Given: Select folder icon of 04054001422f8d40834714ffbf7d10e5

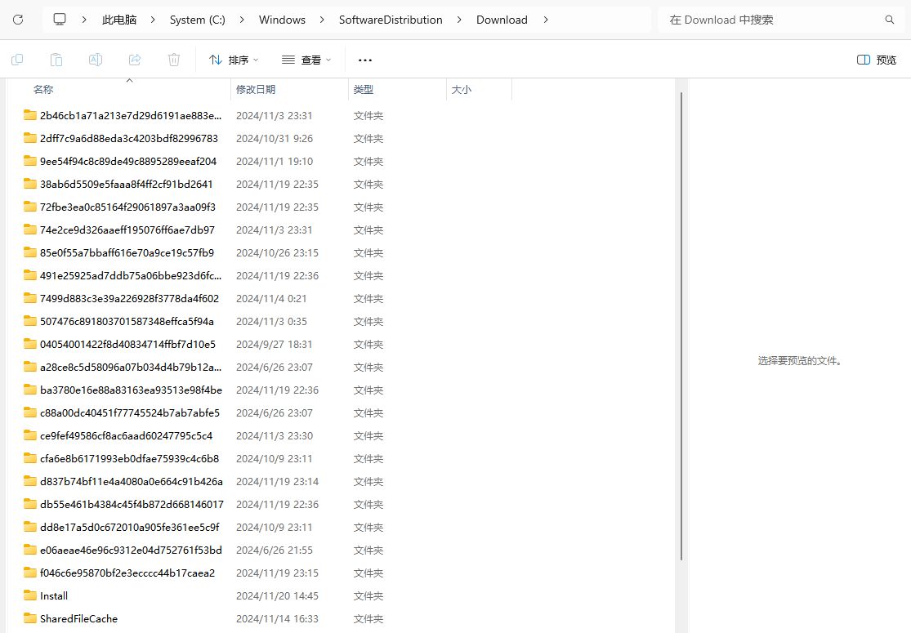Looking at the screenshot, I should tap(30, 344).
